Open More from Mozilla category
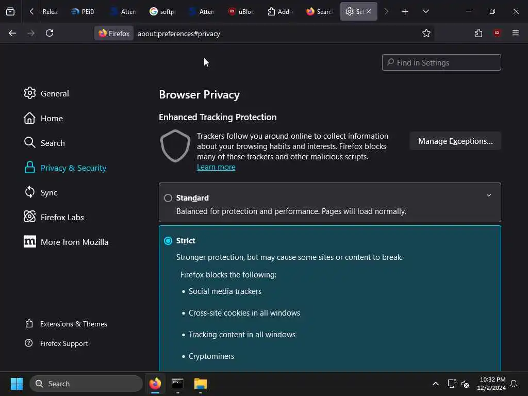This screenshot has width=528, height=396. 66,242
